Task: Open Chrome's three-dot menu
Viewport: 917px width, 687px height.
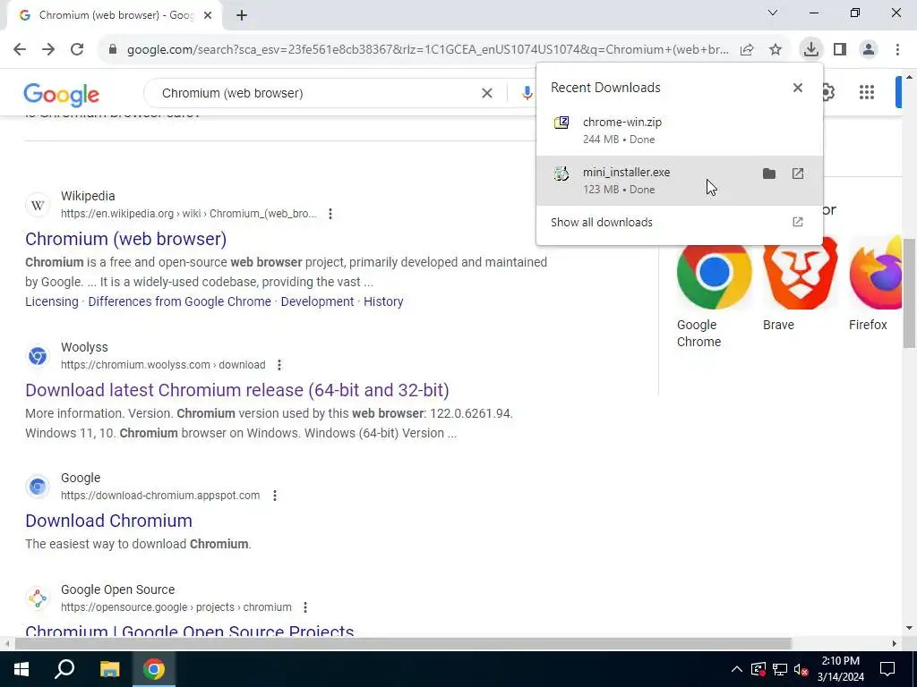Action: [x=897, y=49]
